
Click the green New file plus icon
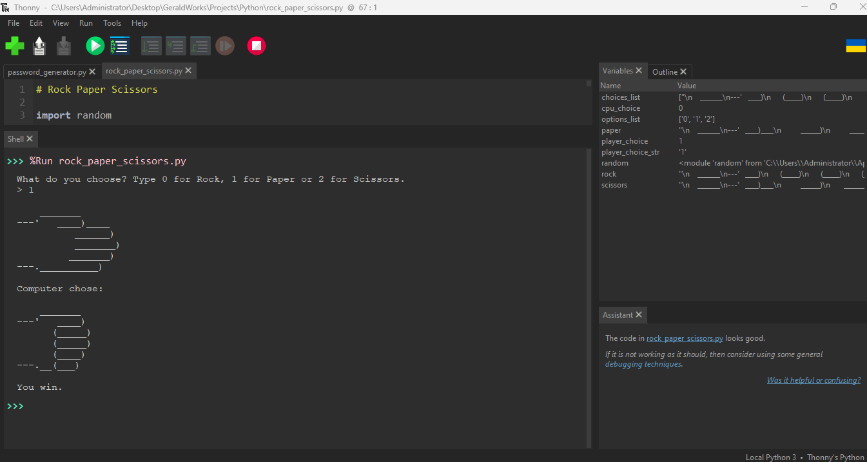pyautogui.click(x=15, y=46)
